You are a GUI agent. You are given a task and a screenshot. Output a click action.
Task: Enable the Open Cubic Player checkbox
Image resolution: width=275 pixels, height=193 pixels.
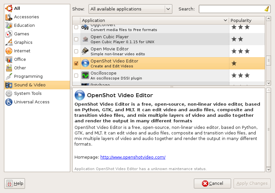point(76,39)
